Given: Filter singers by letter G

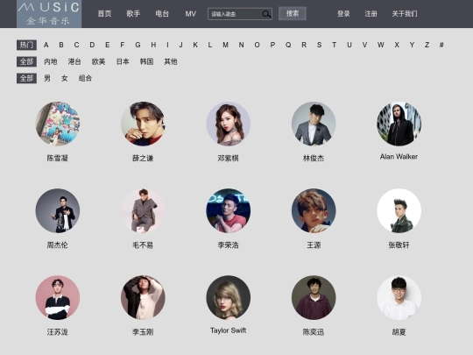Looking at the screenshot, I should 138,45.
